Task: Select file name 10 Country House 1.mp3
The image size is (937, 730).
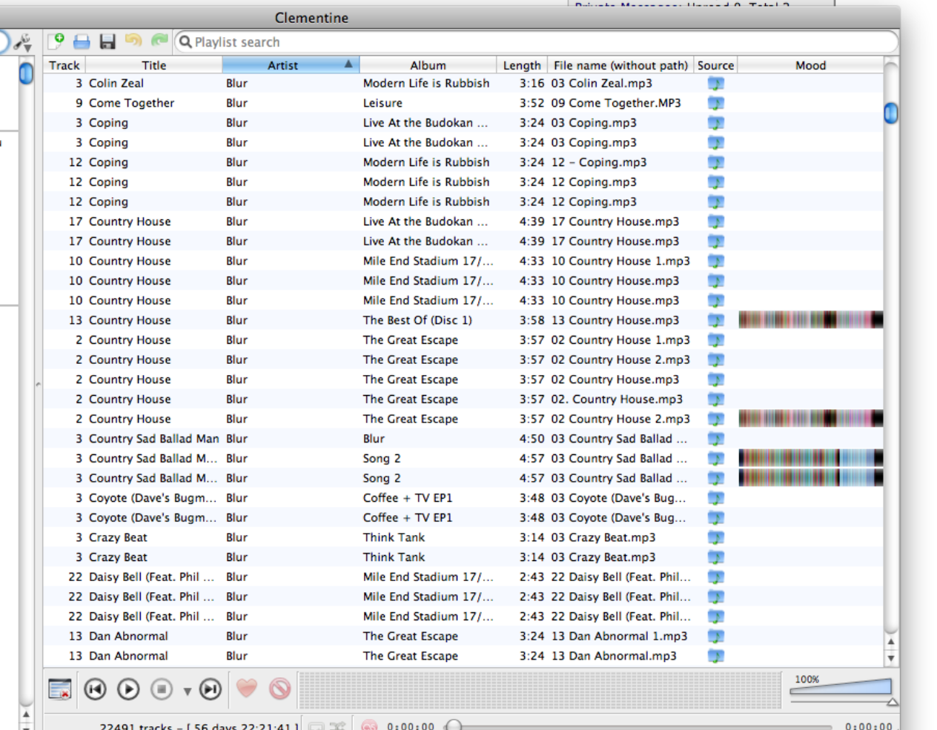Action: pyautogui.click(x=620, y=261)
